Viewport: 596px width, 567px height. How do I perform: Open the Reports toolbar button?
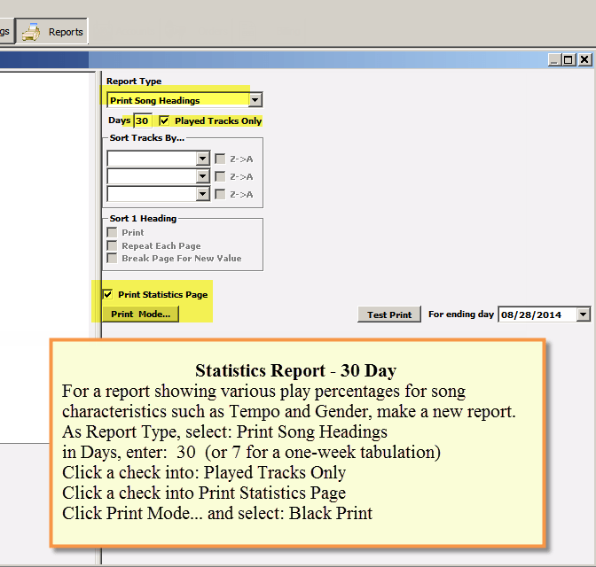pos(51,32)
